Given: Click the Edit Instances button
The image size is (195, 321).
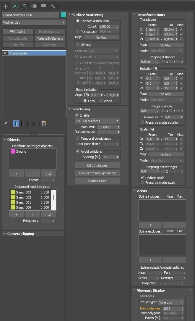Looking at the screenshot, I should (97, 165).
